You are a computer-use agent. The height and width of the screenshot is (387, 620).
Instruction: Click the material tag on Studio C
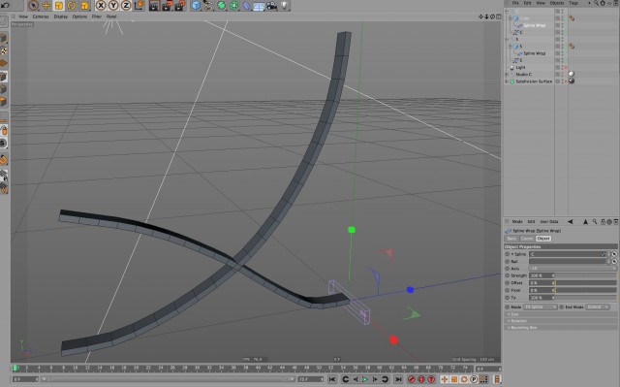(x=572, y=74)
